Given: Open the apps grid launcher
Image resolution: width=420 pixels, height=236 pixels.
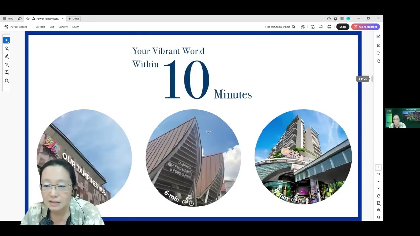Looking at the screenshot, I should [342, 19].
